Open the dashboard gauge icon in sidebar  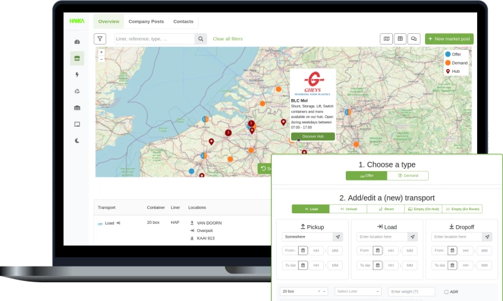(77, 42)
